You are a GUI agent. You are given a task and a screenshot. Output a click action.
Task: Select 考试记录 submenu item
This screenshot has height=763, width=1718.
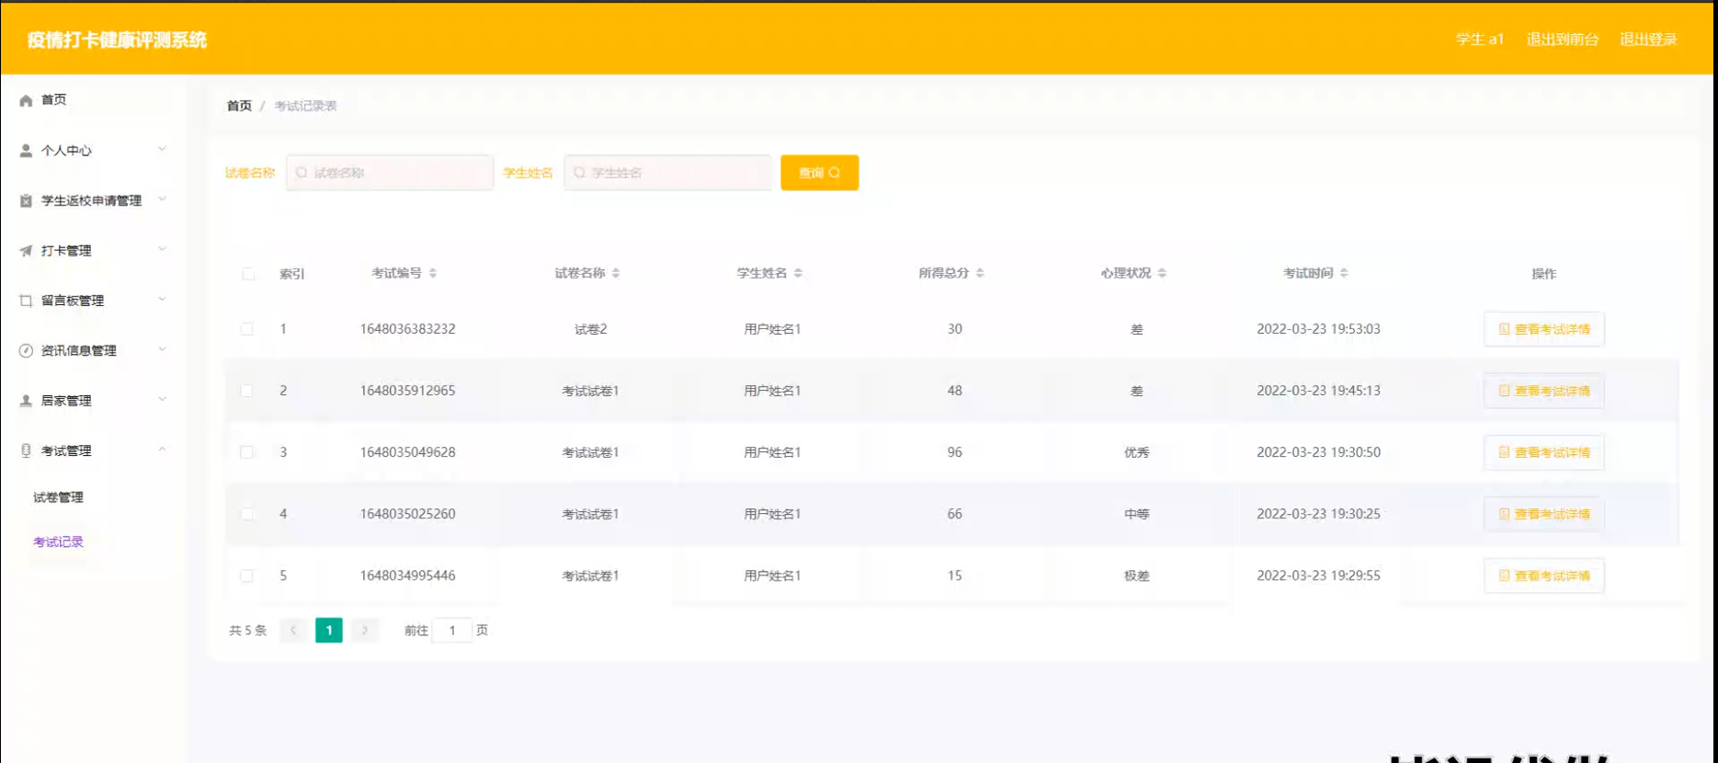click(58, 542)
